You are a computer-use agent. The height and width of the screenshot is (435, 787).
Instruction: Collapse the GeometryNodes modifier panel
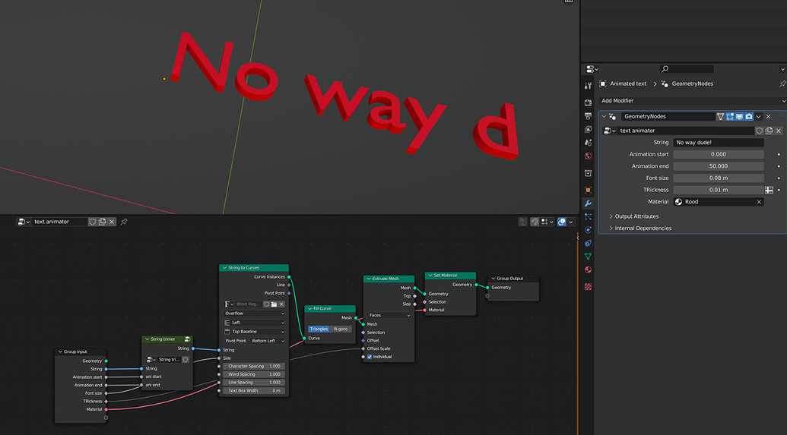coord(604,116)
